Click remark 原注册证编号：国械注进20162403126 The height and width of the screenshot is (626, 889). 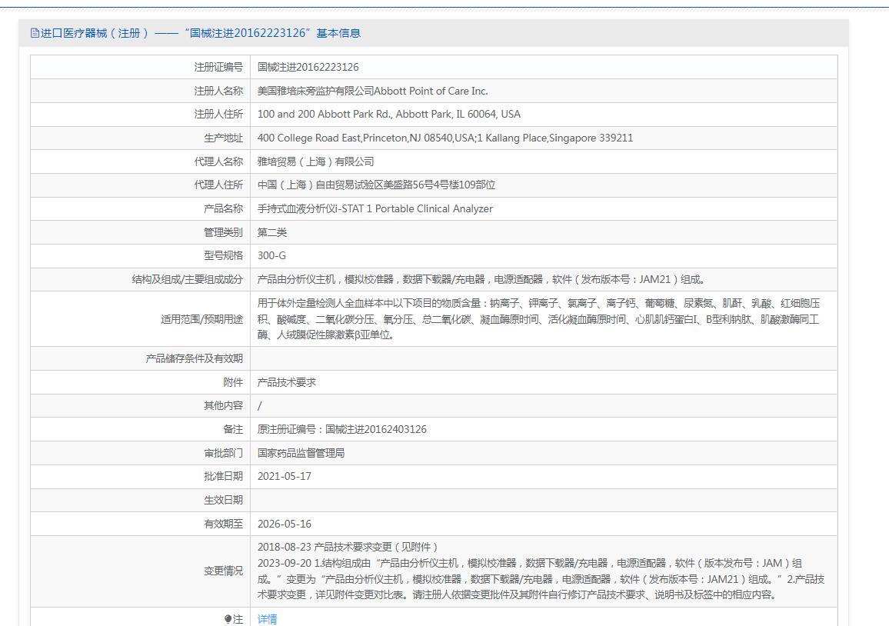(x=342, y=429)
